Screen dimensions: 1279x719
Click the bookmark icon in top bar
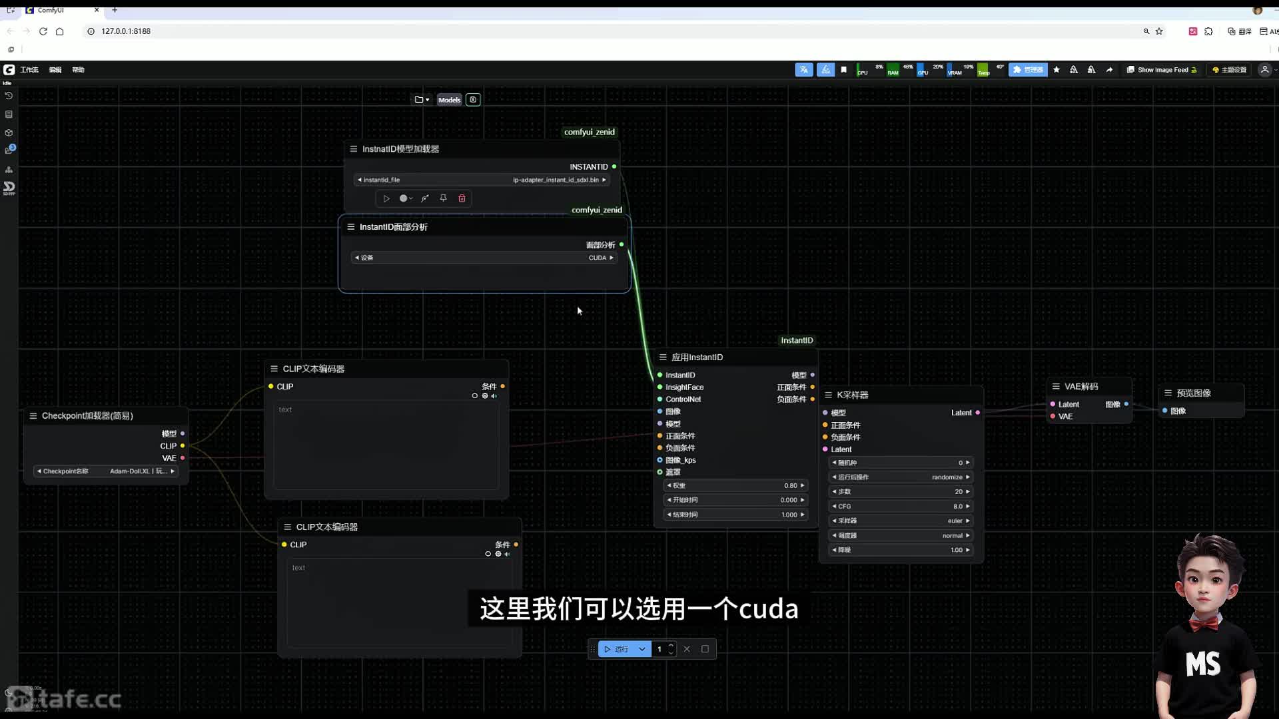click(844, 70)
